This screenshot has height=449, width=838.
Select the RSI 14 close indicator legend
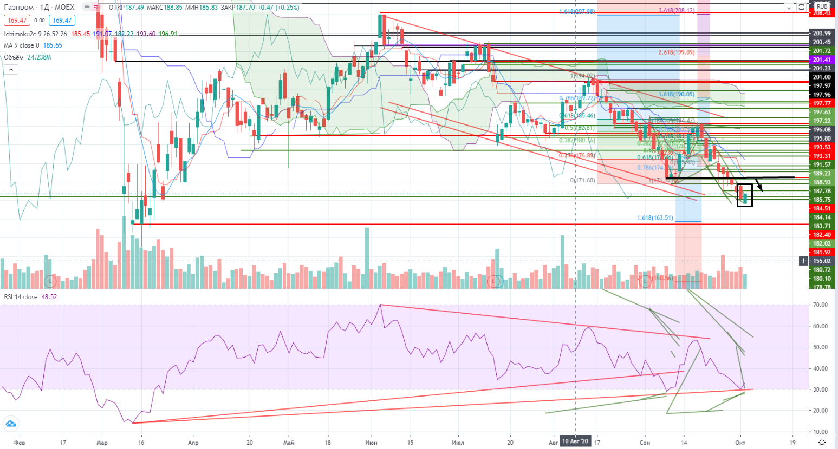coord(21,297)
